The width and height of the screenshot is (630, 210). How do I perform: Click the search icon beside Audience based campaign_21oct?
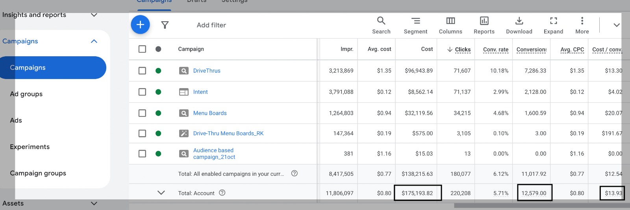point(184,154)
